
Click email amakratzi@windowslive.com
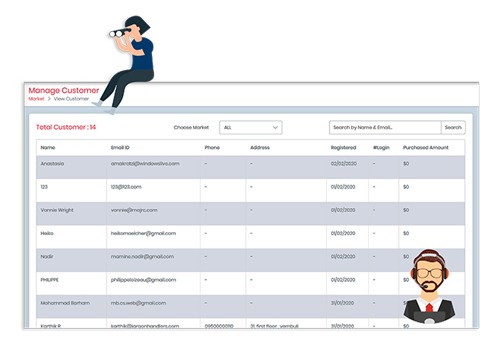click(x=145, y=164)
